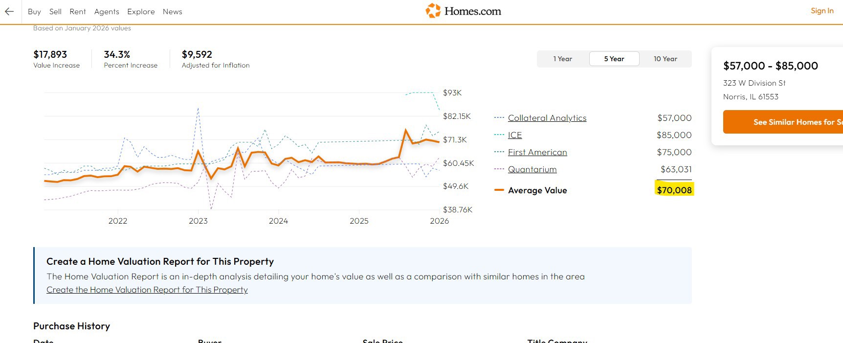The height and width of the screenshot is (343, 843).
Task: Open Create the Home Valuation Report link
Action: (147, 290)
